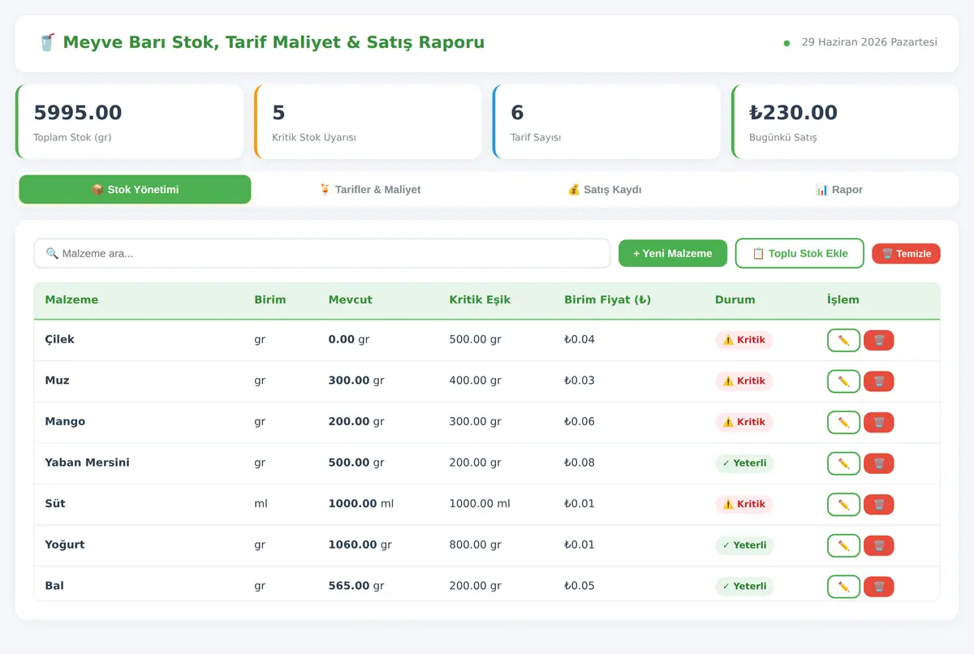Click the Meyve Barı report title
The width and height of the screenshot is (974, 654).
tap(261, 42)
